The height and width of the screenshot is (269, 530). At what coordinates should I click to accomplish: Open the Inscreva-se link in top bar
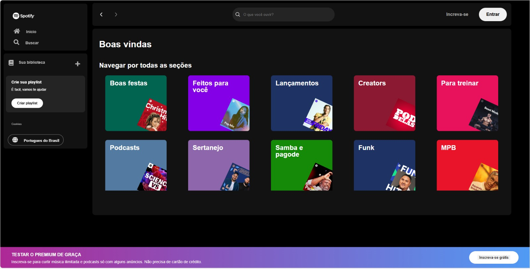[457, 15]
